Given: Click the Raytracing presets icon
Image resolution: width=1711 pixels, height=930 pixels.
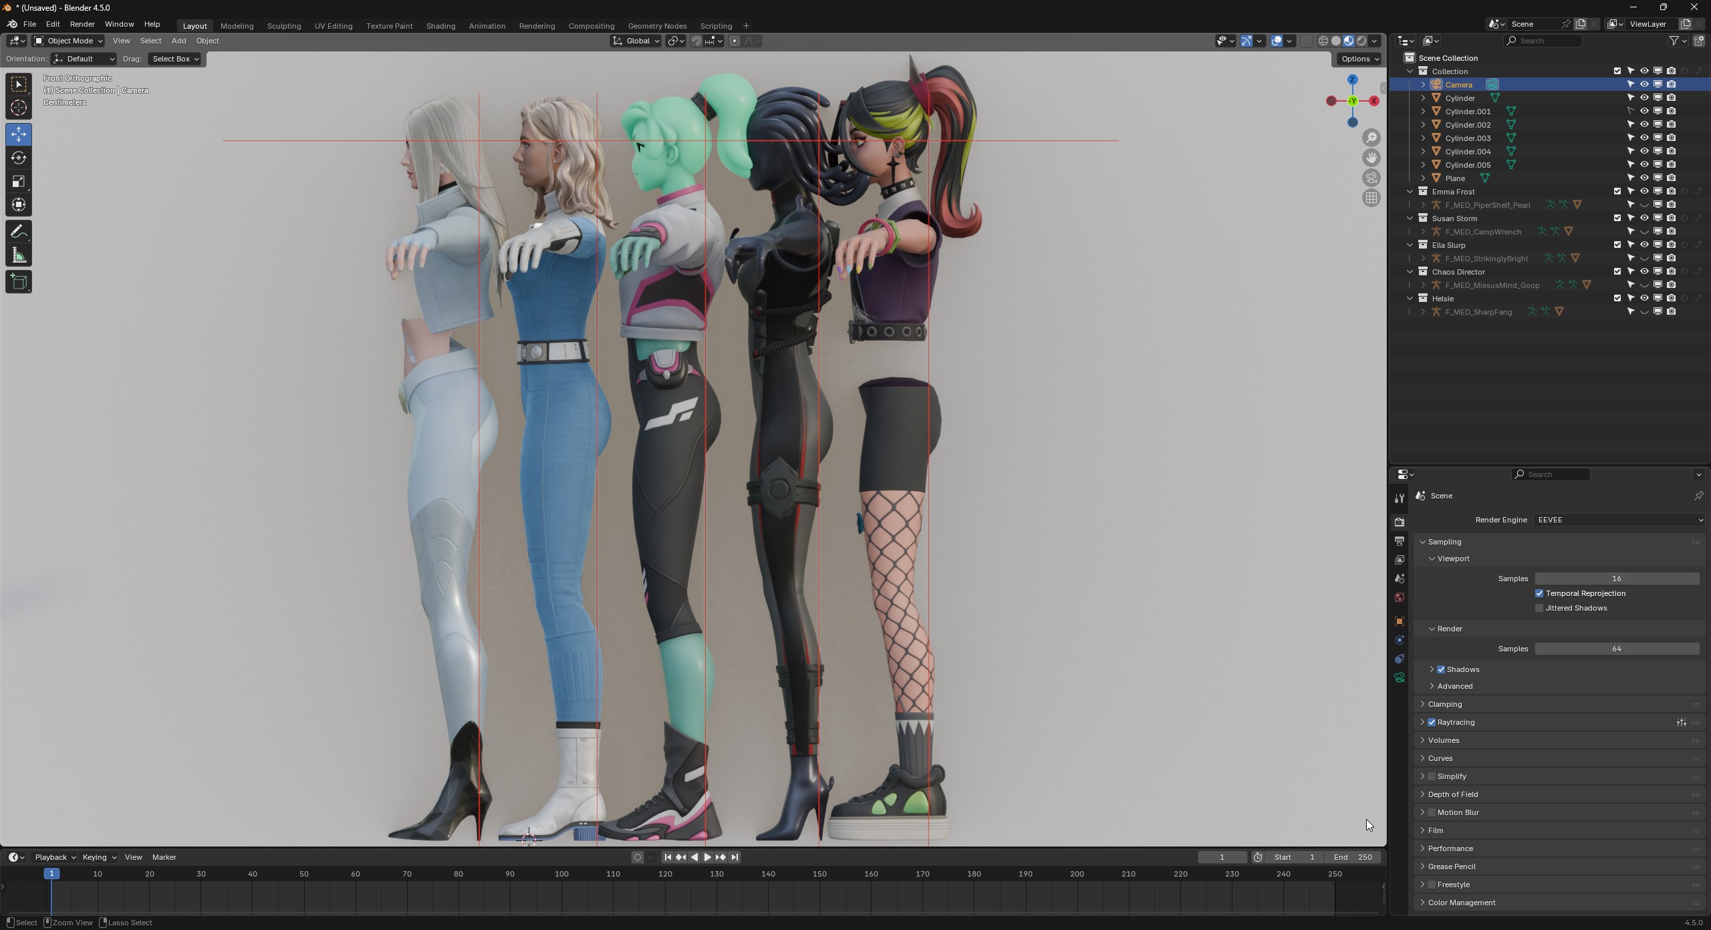Looking at the screenshot, I should coord(1681,722).
